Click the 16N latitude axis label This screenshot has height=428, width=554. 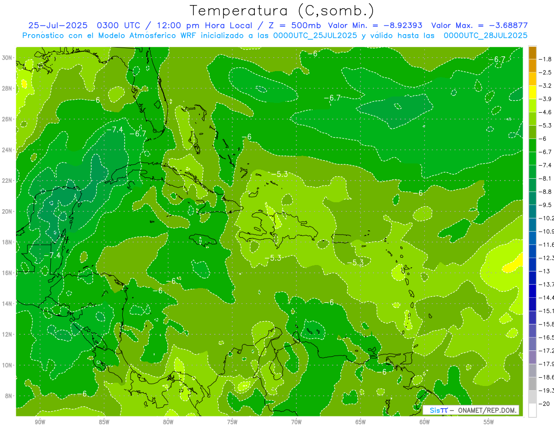coord(7,273)
